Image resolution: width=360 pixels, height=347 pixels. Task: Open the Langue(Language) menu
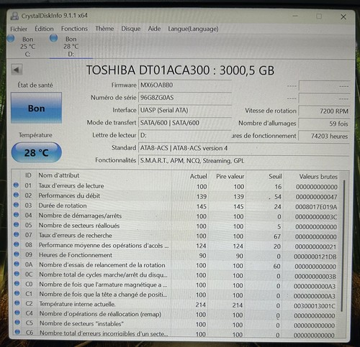click(x=193, y=29)
